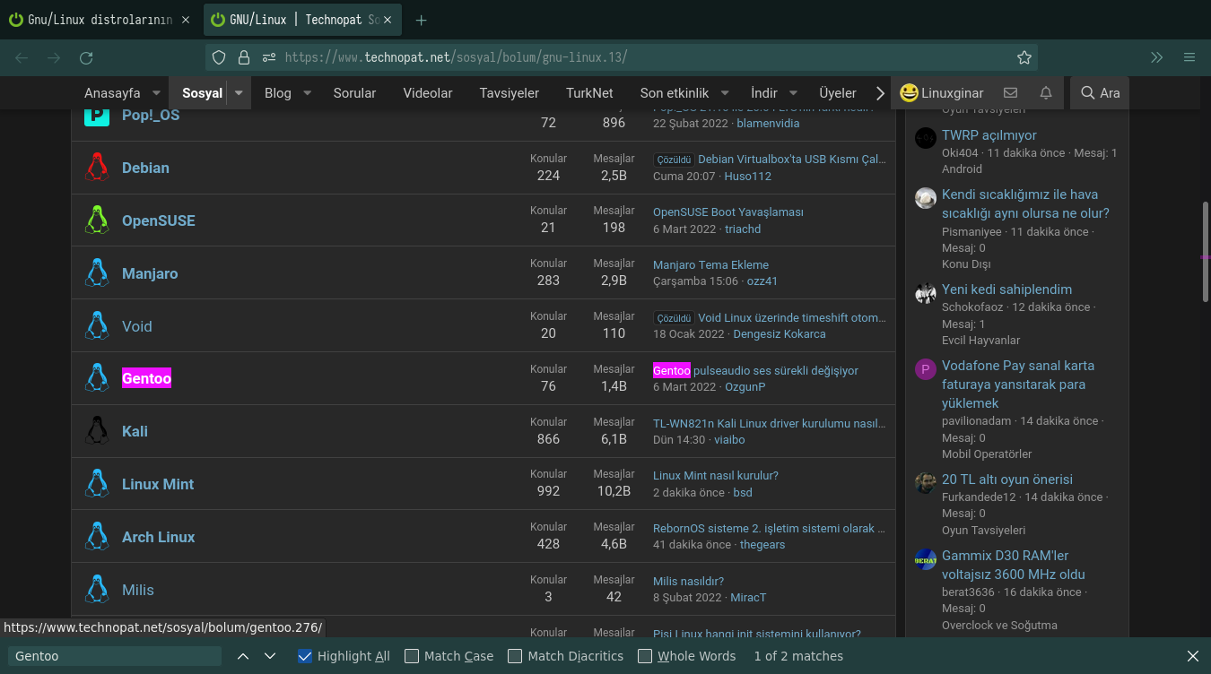This screenshot has width=1211, height=674.
Task: Open thread 'Linux Mint nasıl kurulur?'
Action: pos(716,475)
